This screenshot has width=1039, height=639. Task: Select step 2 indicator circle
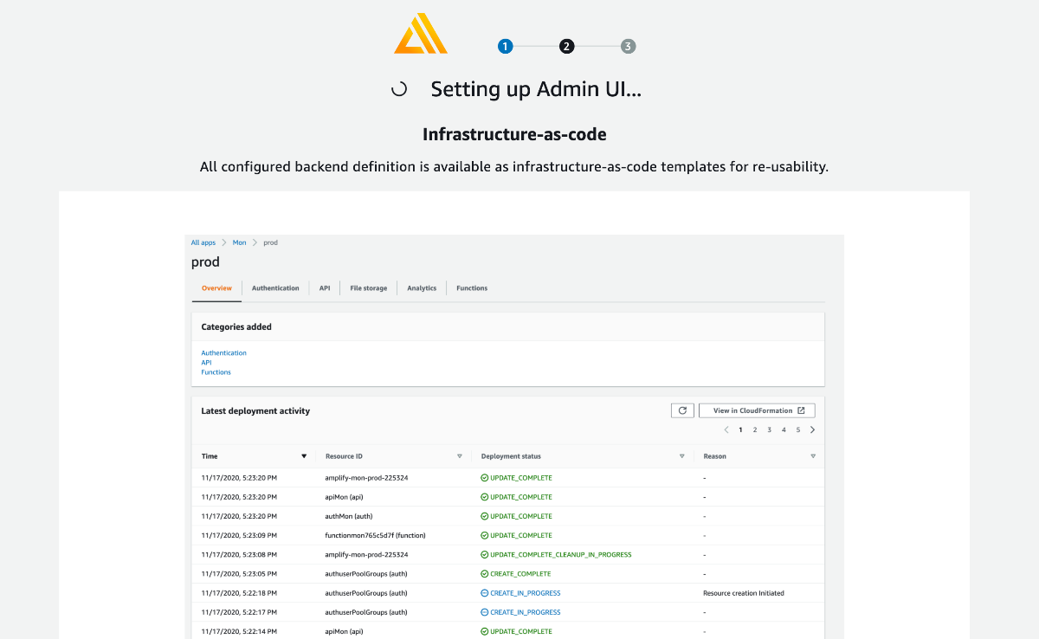click(566, 47)
